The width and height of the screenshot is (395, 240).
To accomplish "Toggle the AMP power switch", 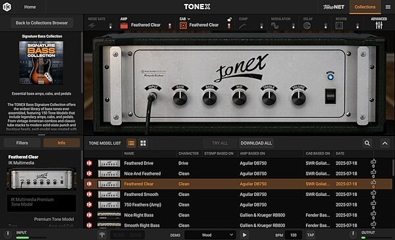I will point(170,26).
